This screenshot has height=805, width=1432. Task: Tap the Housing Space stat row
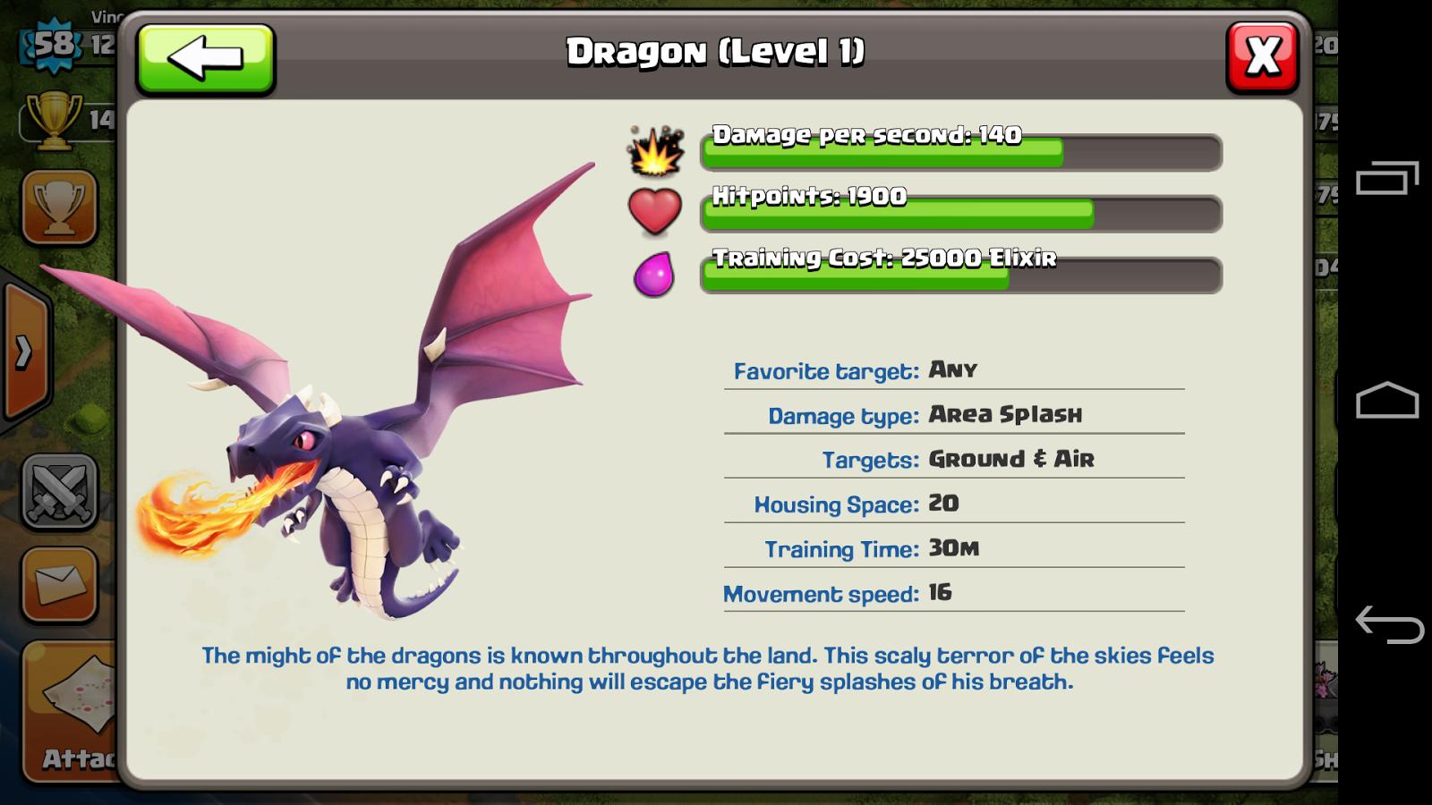(954, 504)
